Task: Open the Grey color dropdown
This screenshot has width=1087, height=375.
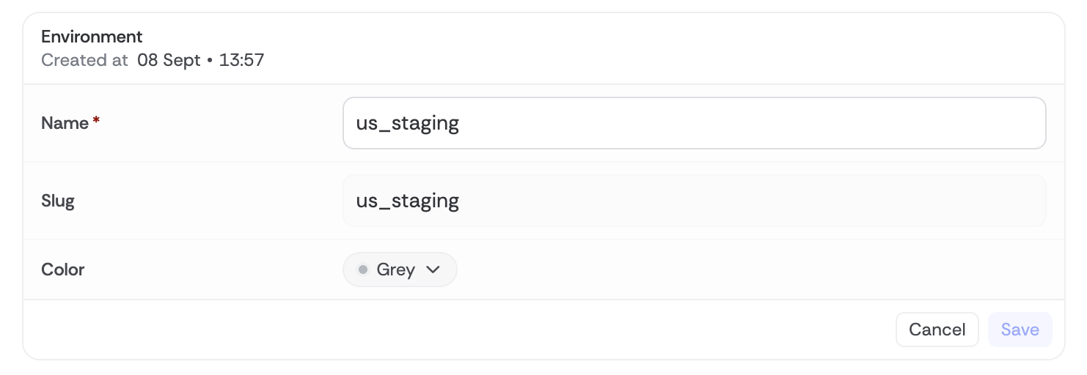Action: point(400,270)
